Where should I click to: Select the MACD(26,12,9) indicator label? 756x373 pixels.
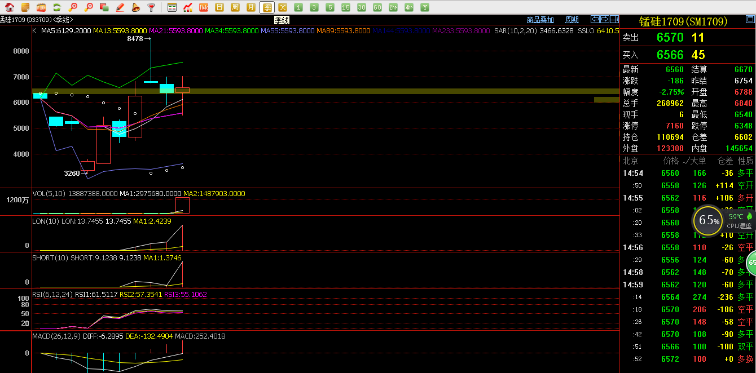point(56,336)
